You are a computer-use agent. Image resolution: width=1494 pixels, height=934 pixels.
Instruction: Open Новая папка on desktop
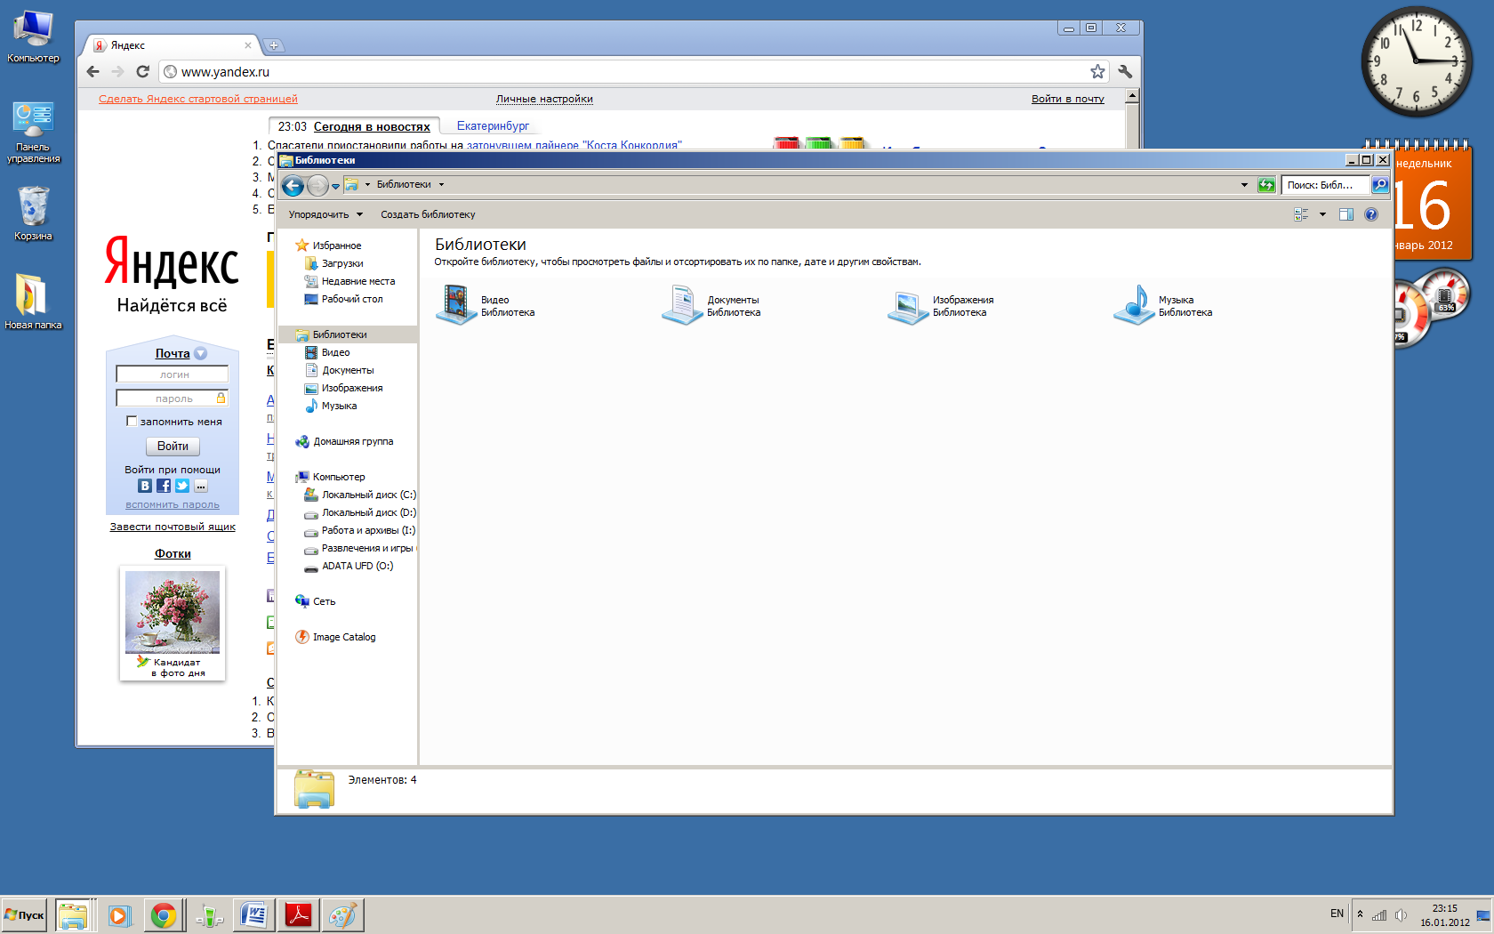pyautogui.click(x=33, y=301)
